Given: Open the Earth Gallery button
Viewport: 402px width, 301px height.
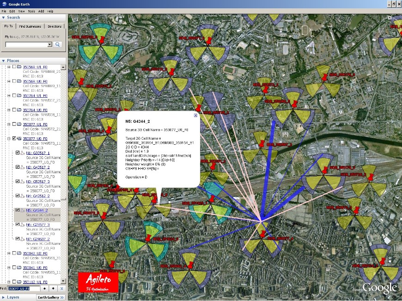Looking at the screenshot, I should click(50, 297).
